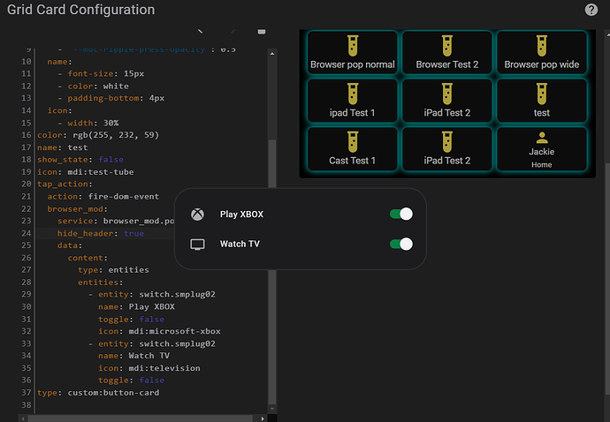Click the Jackie Home person icon
The image size is (610, 422).
coord(542,138)
